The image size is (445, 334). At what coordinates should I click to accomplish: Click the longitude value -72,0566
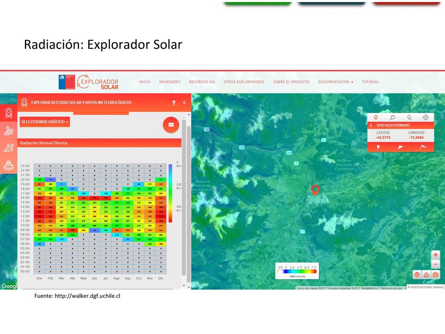tap(416, 137)
